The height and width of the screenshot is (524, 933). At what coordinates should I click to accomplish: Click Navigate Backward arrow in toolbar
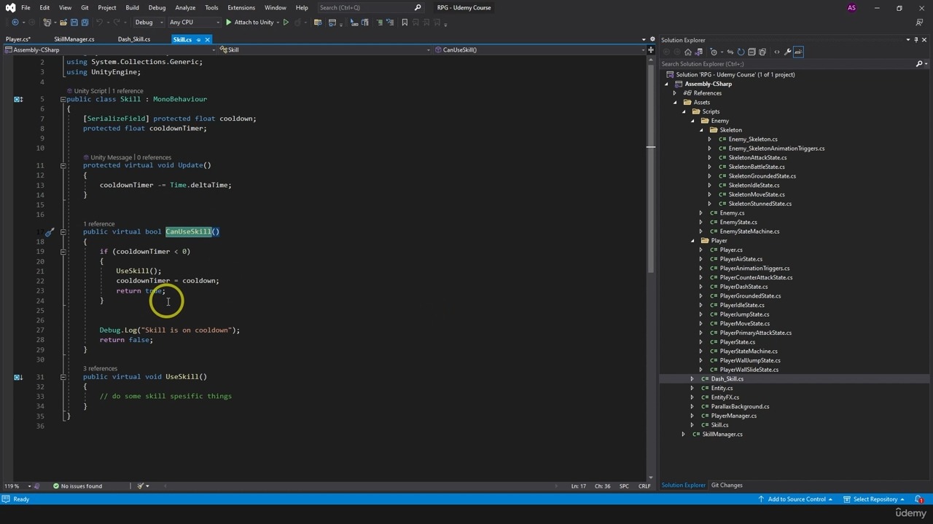tap(15, 23)
